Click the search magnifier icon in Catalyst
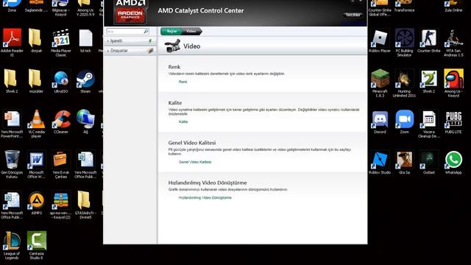Image resolution: width=471 pixels, height=265 pixels. pyautogui.click(x=146, y=31)
